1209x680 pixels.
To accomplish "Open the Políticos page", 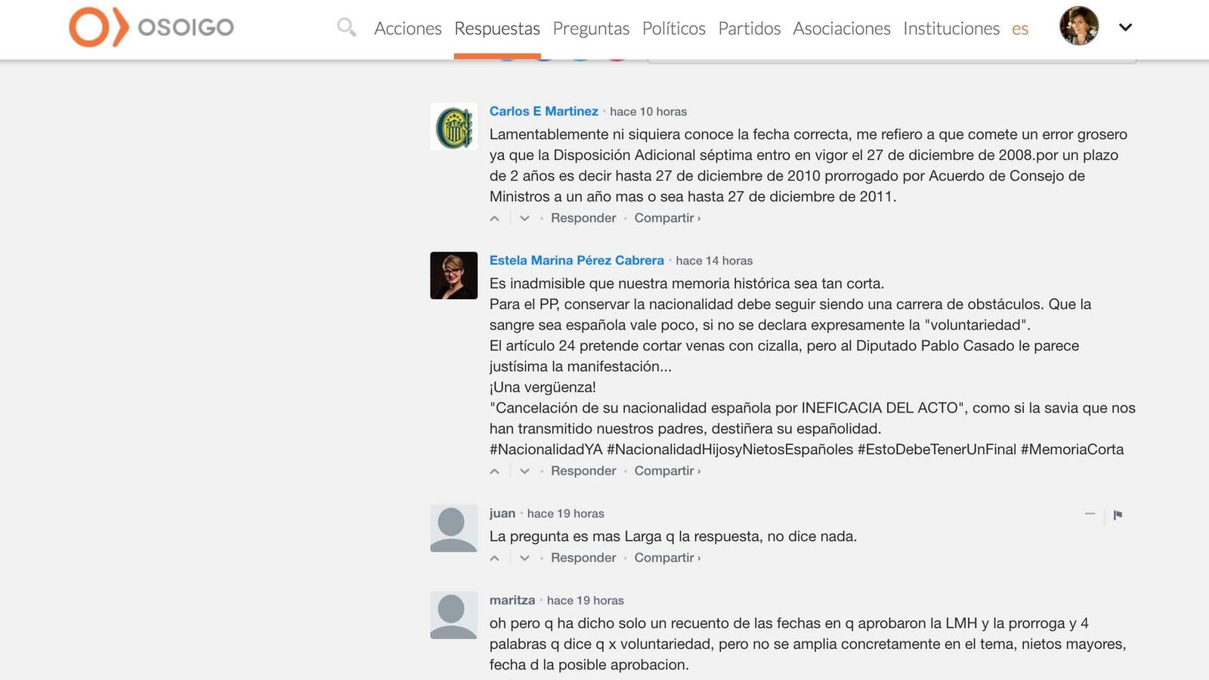I will [673, 29].
